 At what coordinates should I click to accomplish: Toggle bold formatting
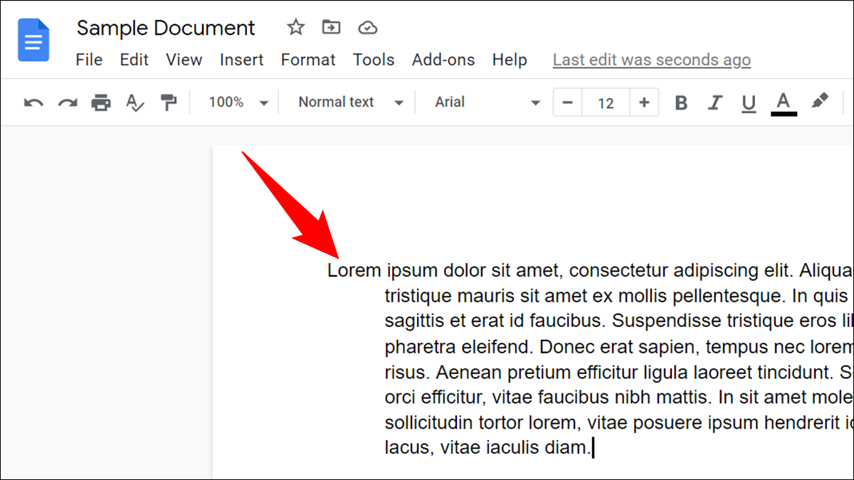coord(681,103)
